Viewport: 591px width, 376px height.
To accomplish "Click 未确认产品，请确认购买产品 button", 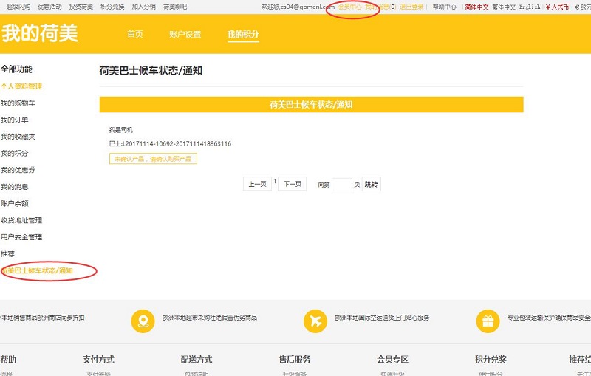I will [x=153, y=159].
